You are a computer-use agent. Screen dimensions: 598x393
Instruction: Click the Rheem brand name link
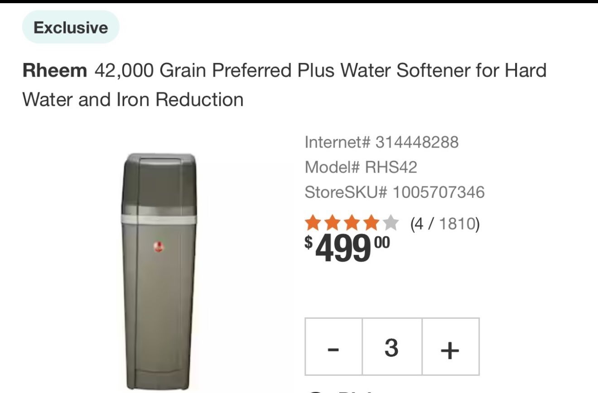(53, 70)
